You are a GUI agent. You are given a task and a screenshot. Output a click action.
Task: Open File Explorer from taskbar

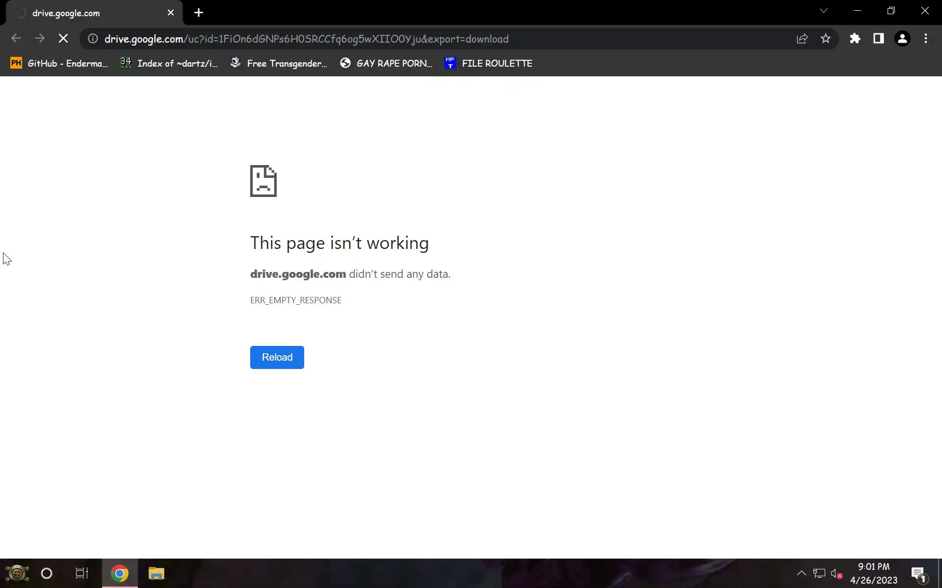coord(156,573)
